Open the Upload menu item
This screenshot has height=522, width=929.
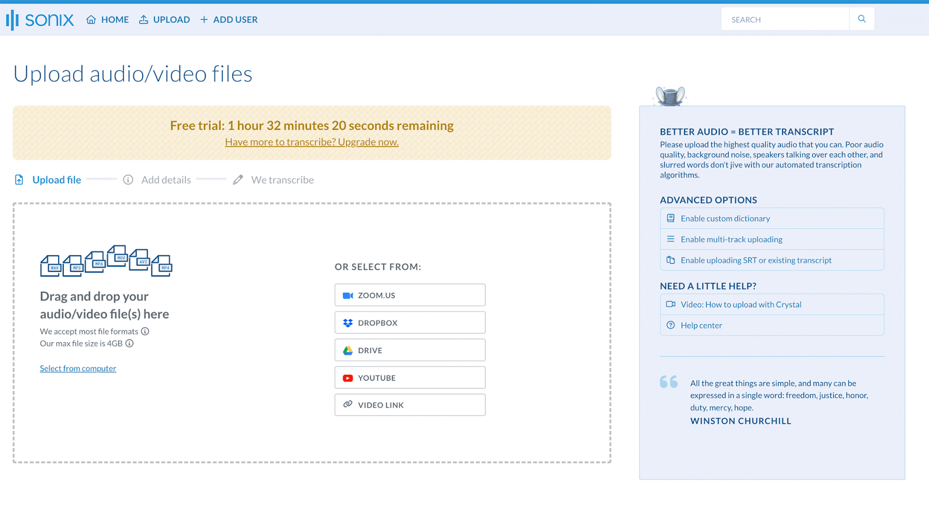164,20
